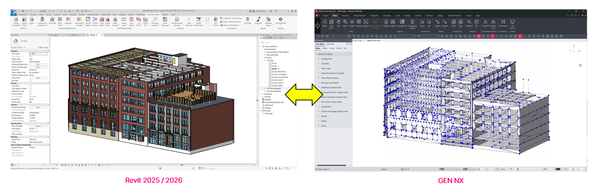Viewport: 598px width, 193px height.
Task: Click Design Assumptions button
Action: [x=229, y=25]
